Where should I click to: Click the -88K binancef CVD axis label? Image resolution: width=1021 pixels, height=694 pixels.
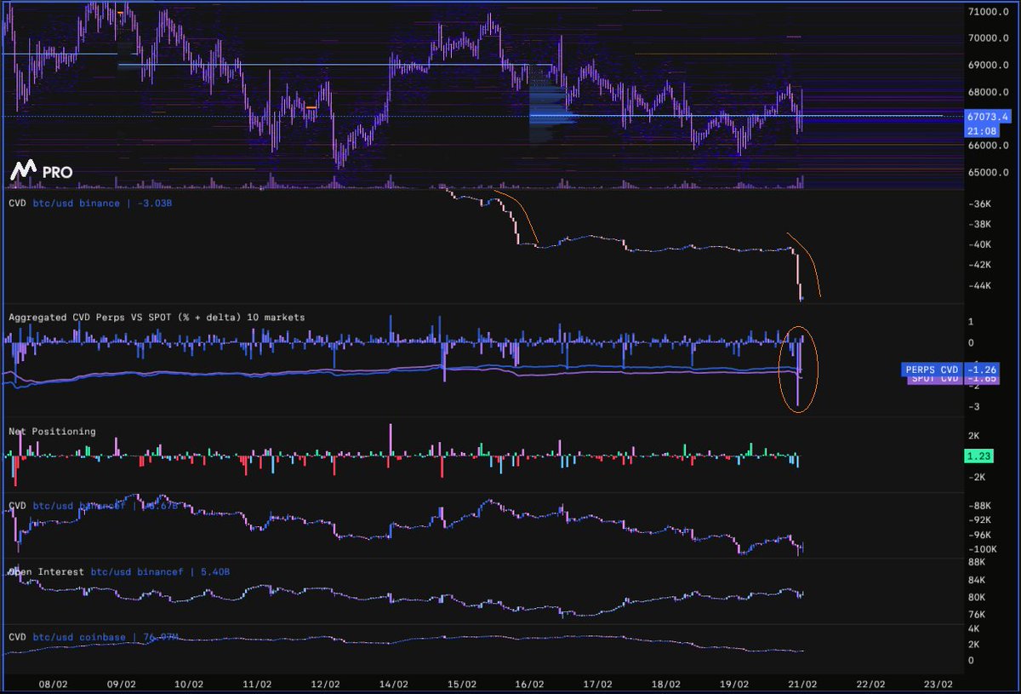979,505
